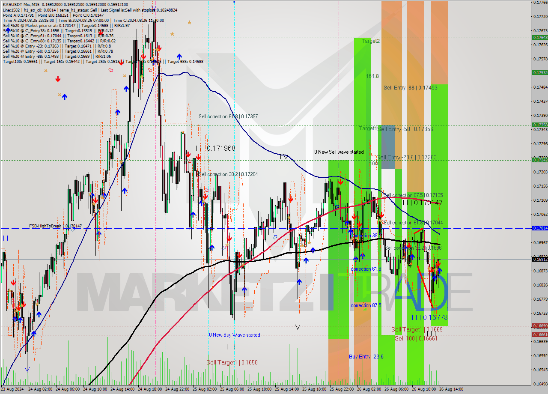Screen dimensions: 548x394
Task: Click the 'Buy Entry -23.6' label
Action: [366, 357]
